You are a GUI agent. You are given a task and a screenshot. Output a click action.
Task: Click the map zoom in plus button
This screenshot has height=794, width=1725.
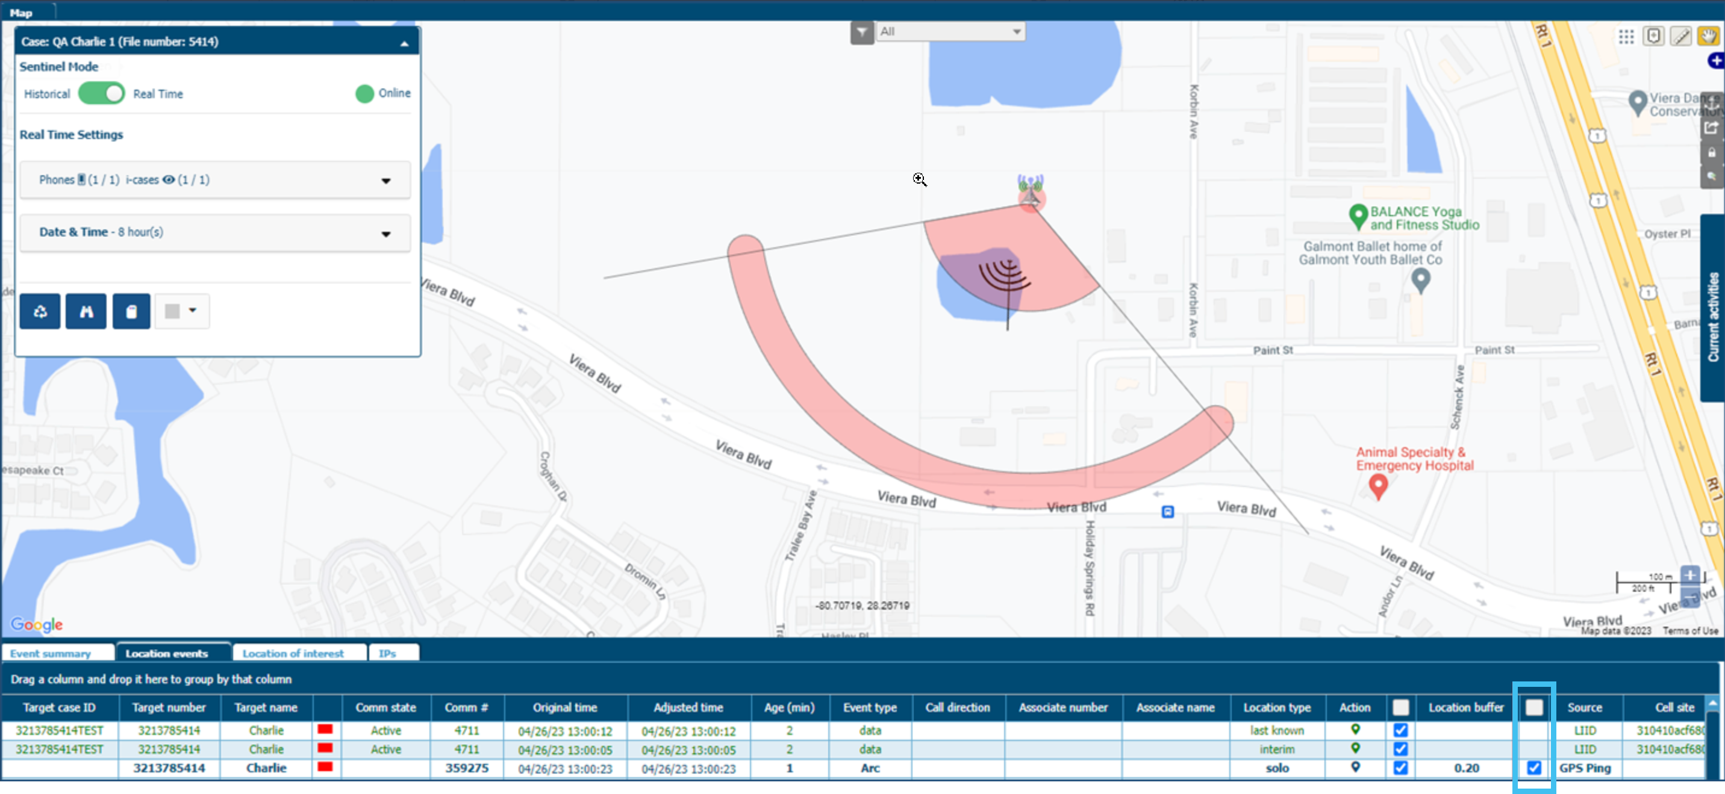[1689, 575]
